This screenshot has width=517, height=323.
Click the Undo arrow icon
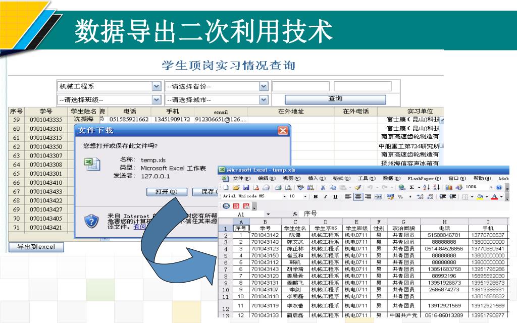(370, 187)
